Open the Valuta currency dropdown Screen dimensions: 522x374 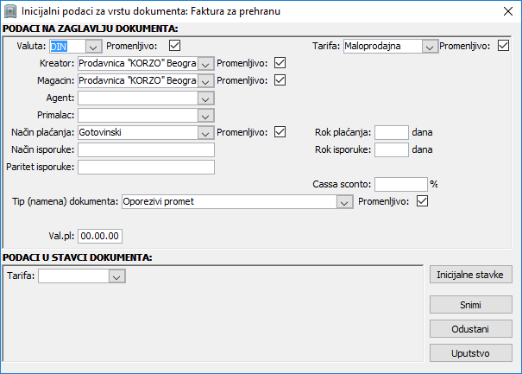[x=94, y=46]
